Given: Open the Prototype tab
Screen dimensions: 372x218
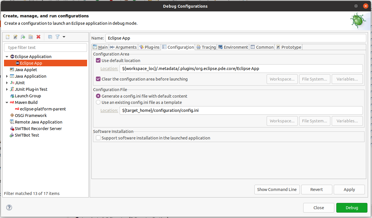Looking at the screenshot, I should click(x=288, y=47).
